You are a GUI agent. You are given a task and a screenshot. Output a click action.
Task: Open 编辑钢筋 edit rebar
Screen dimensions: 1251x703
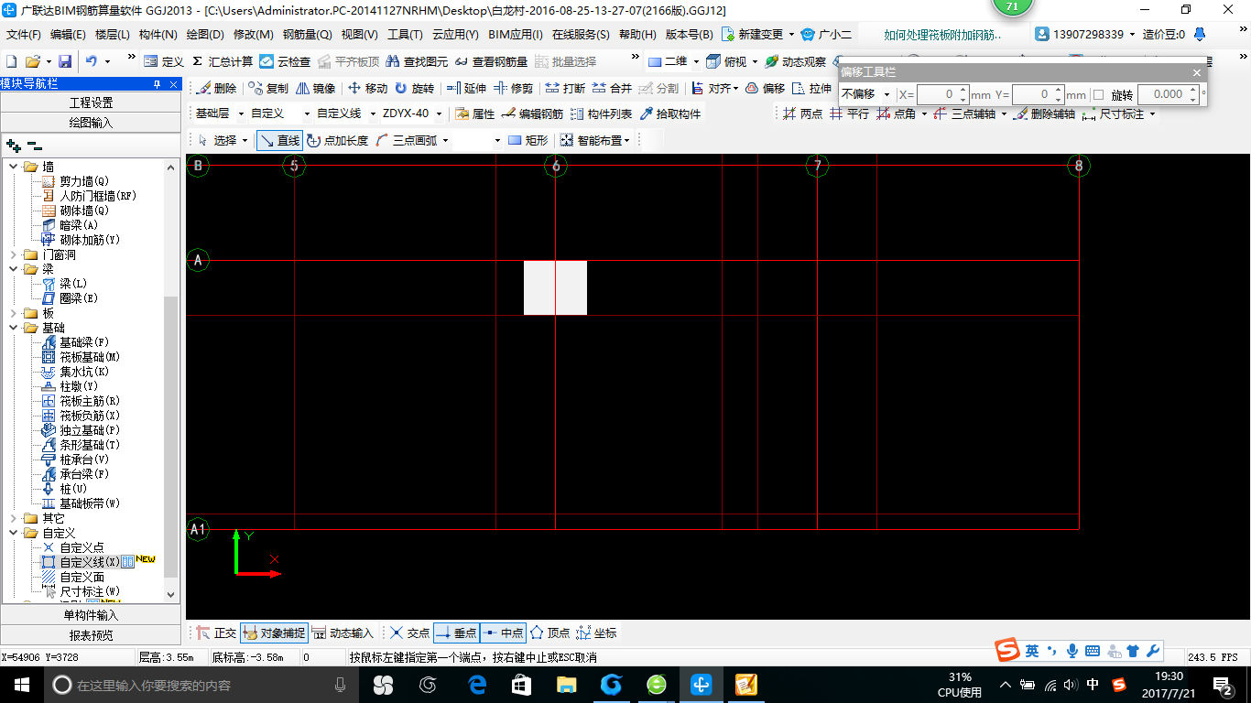coord(533,114)
